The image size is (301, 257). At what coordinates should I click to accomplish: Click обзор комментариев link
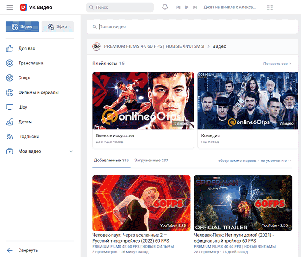[237, 161]
